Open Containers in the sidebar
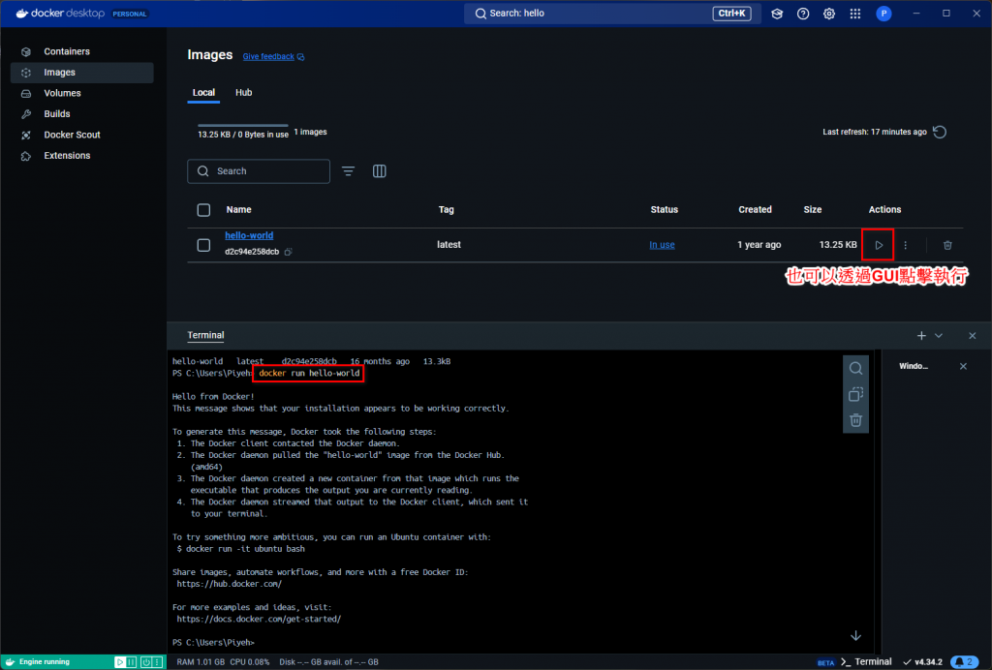Screen dimensions: 992x670 click(x=67, y=51)
